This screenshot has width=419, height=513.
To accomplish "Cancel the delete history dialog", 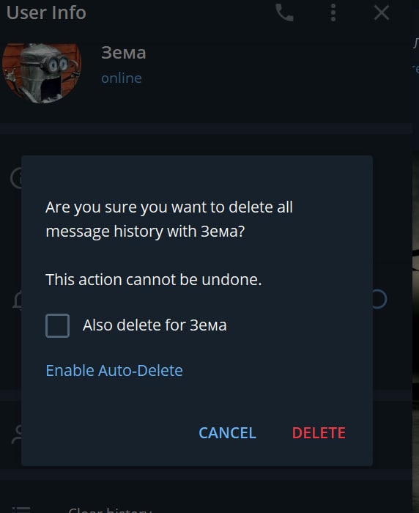I will pos(227,433).
